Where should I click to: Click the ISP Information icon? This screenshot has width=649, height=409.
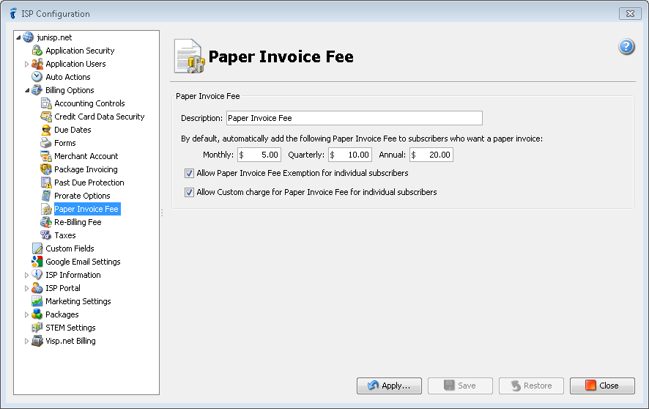click(37, 275)
